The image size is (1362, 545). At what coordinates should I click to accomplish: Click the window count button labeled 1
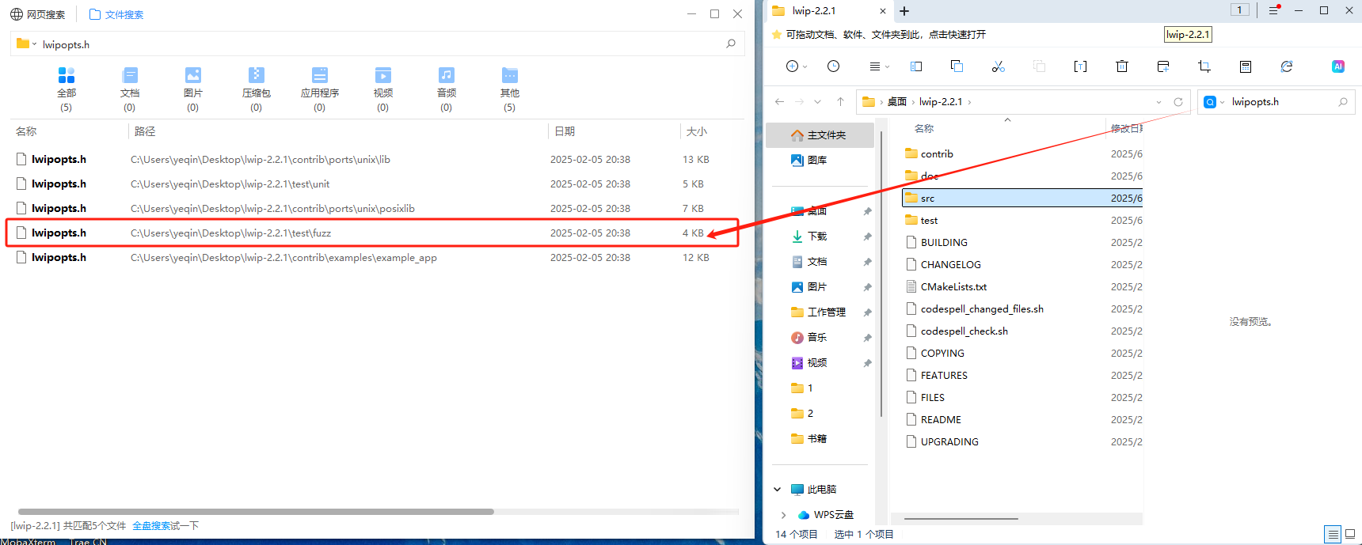(x=1240, y=9)
